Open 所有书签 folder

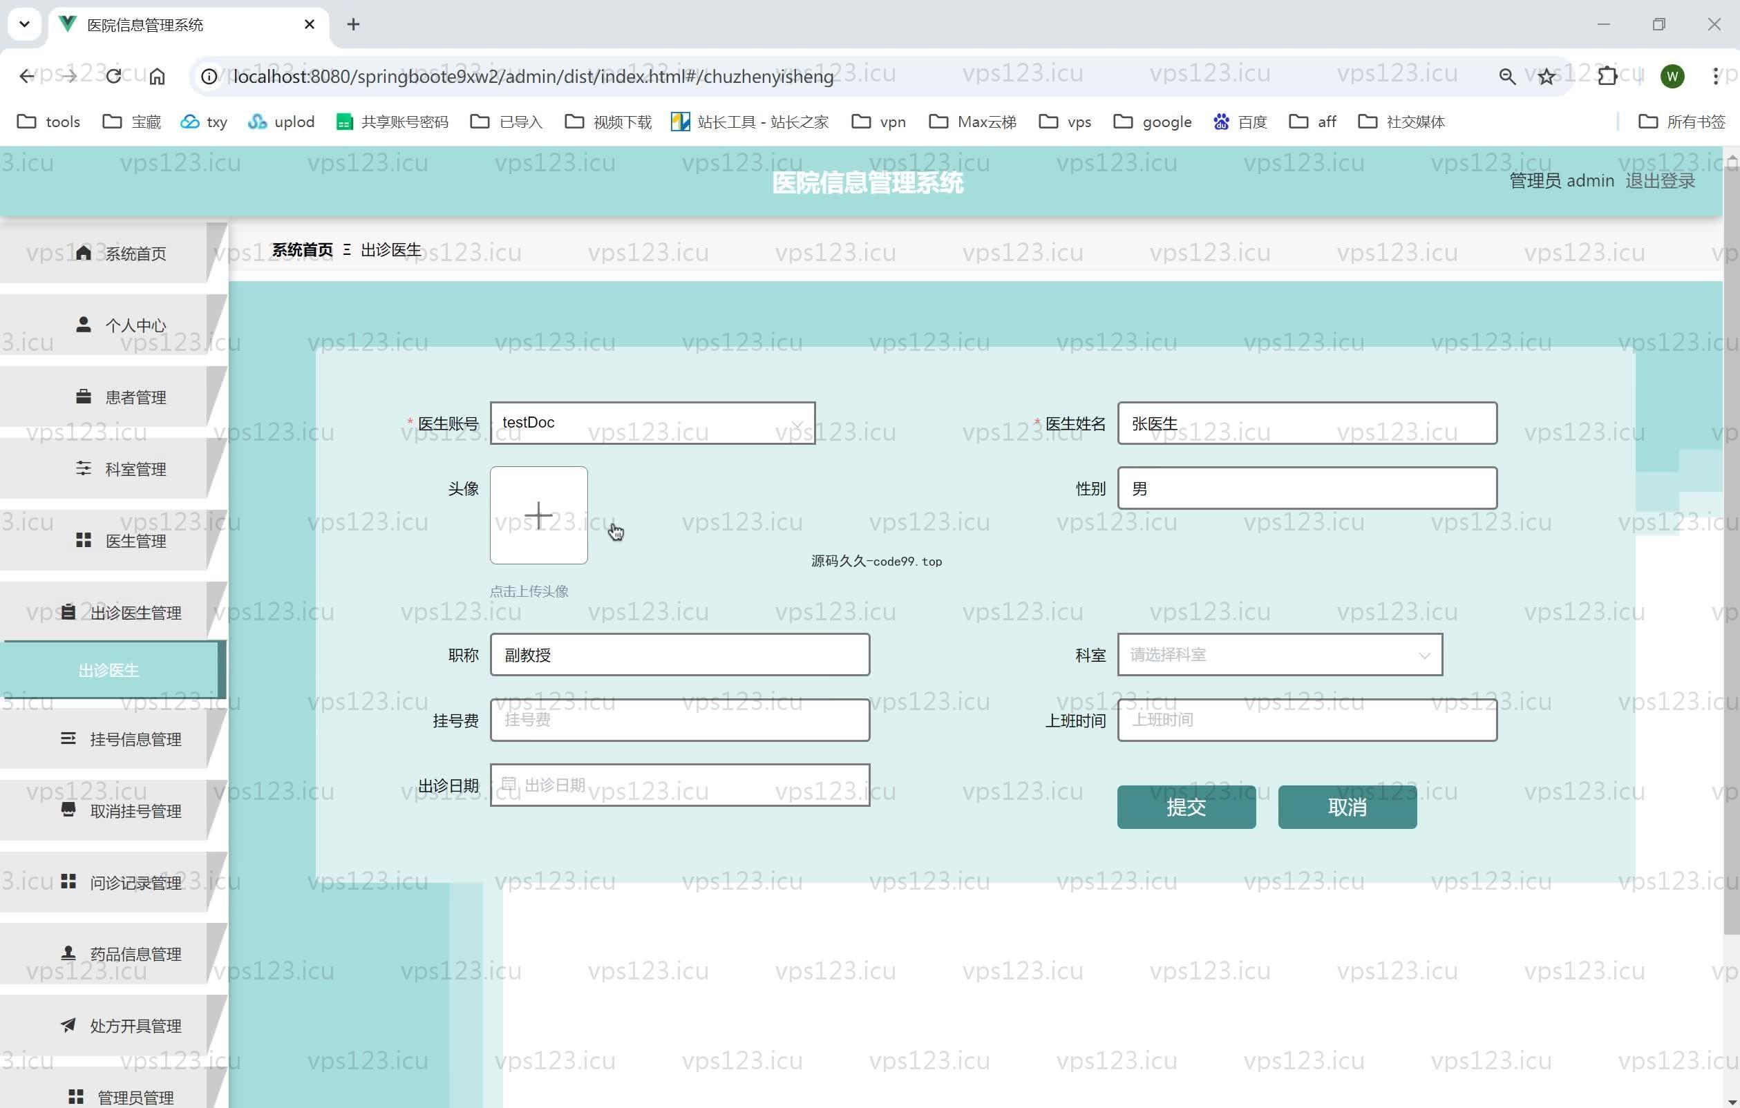click(x=1681, y=122)
